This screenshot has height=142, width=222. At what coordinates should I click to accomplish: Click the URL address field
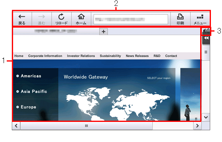coord(131,19)
